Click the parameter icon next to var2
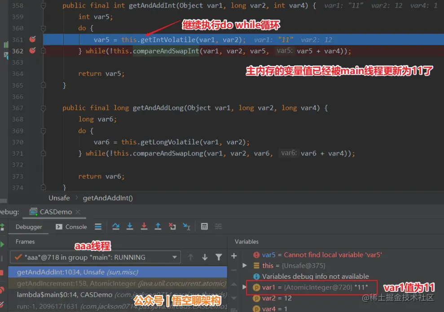Viewport: 444px width, 312px height. click(256, 298)
